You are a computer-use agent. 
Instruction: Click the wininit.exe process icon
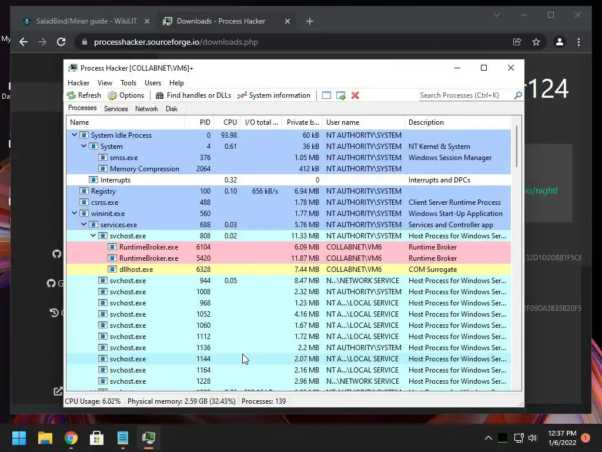click(83, 213)
